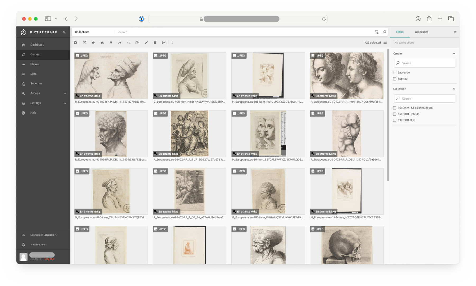
Task: Collapse the Creator filter section
Action: click(x=454, y=53)
